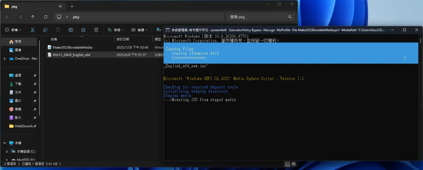Click the pin icon next to 圖片
423x170 pixels.
[x=35, y=101]
